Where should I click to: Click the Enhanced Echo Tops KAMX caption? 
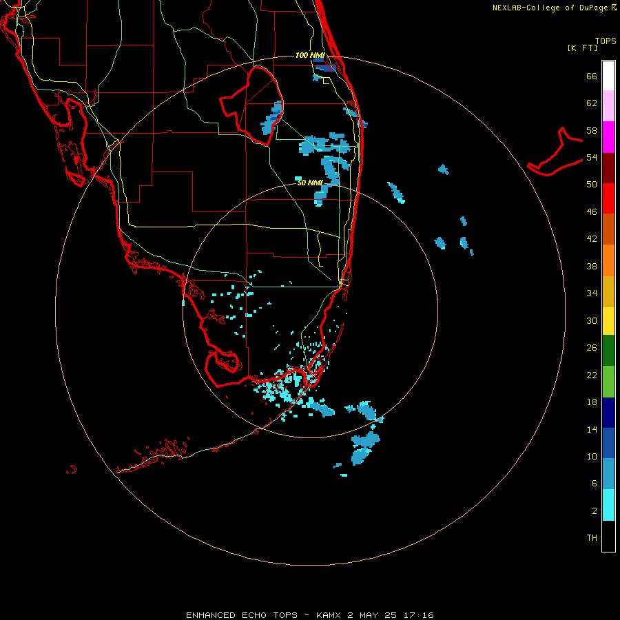[x=310, y=615]
